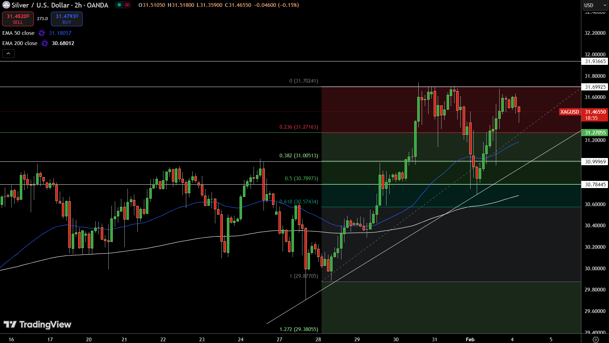The height and width of the screenshot is (343, 609).
Task: Click the 30.00000 price scale tick
Action: (x=595, y=269)
